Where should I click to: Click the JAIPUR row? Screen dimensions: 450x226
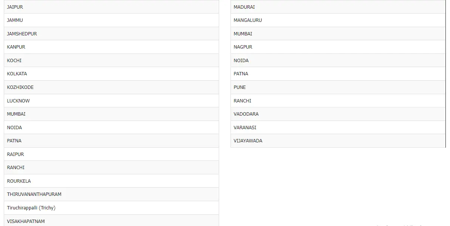(15, 7)
